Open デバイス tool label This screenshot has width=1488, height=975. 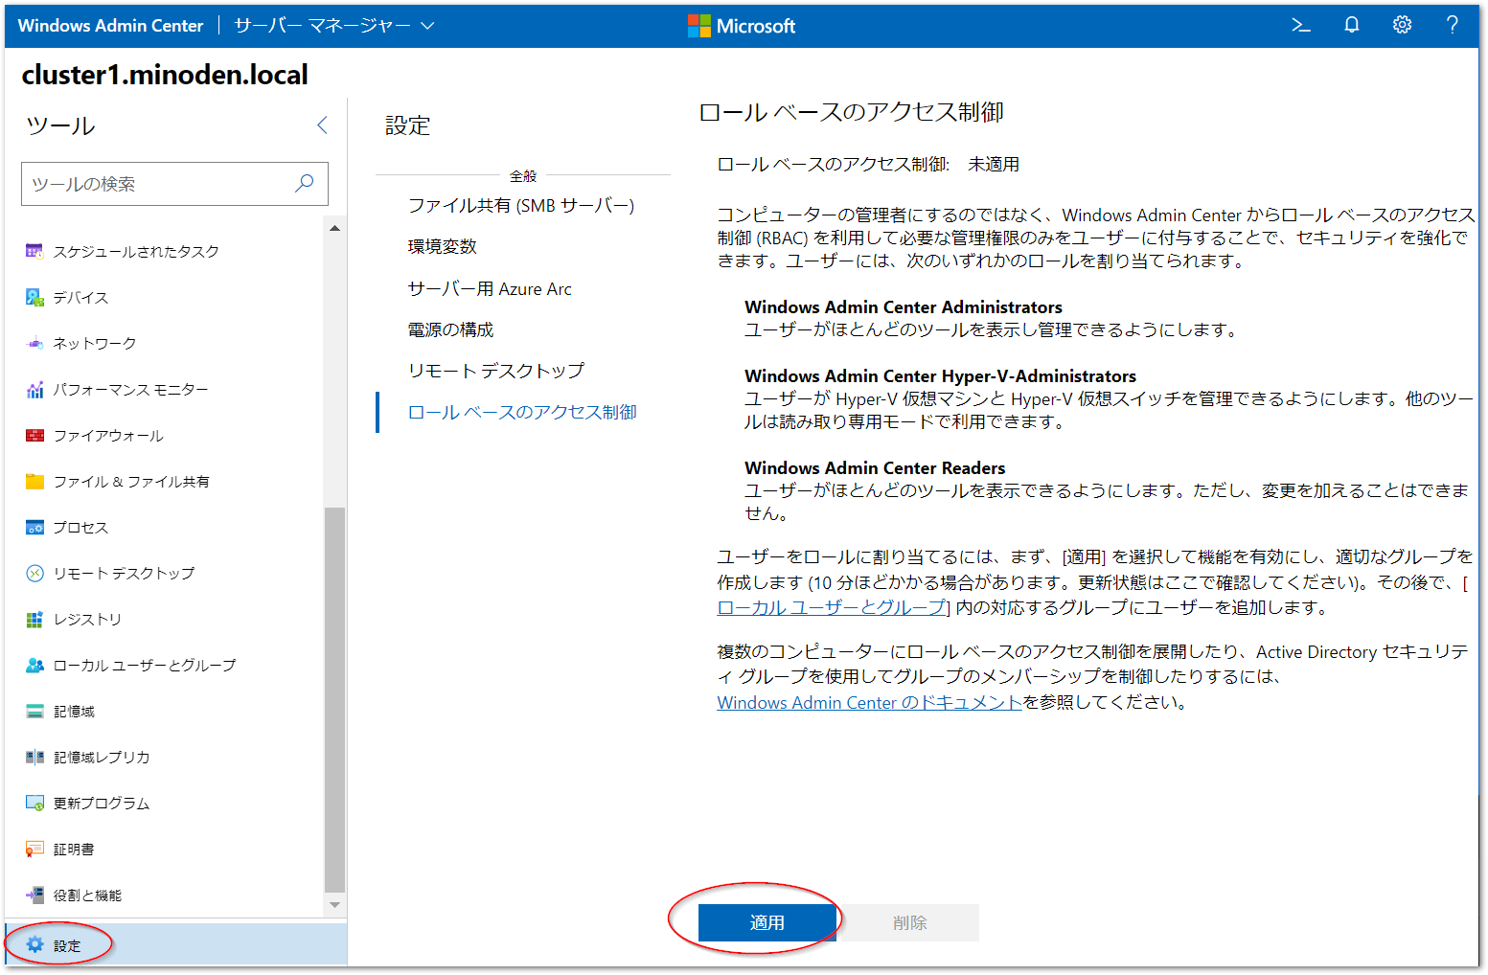coord(80,297)
